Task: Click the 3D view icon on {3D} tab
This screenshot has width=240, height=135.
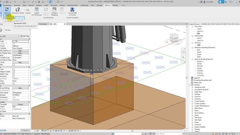Action: pyautogui.click(x=51, y=24)
